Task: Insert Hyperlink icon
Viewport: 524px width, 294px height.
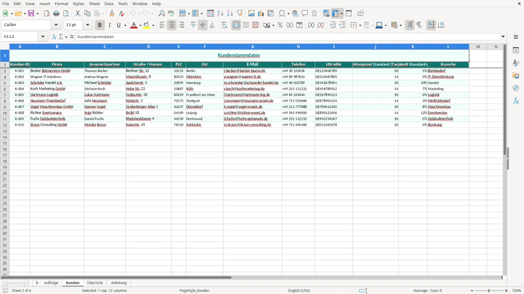Action: click(295, 14)
